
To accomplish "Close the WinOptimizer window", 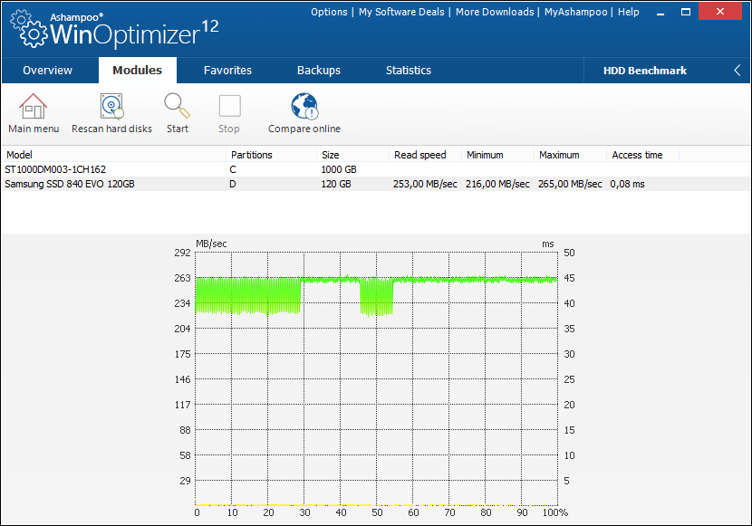I will point(720,12).
